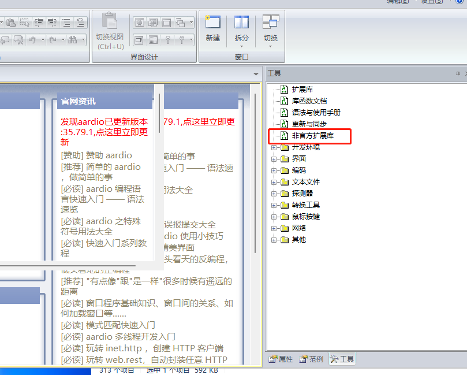Expand the 界面 folder node
Image resolution: width=467 pixels, height=375 pixels.
(x=274, y=159)
